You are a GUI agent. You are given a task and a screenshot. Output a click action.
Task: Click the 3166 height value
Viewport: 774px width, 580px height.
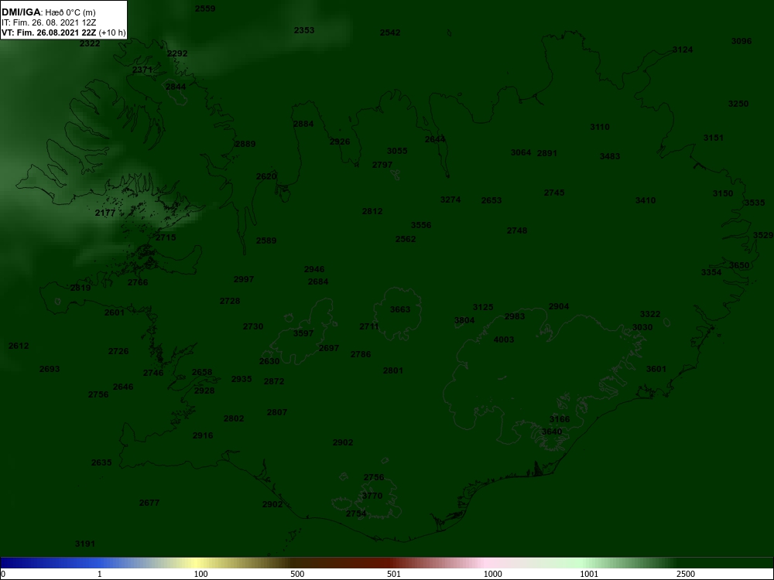560,419
